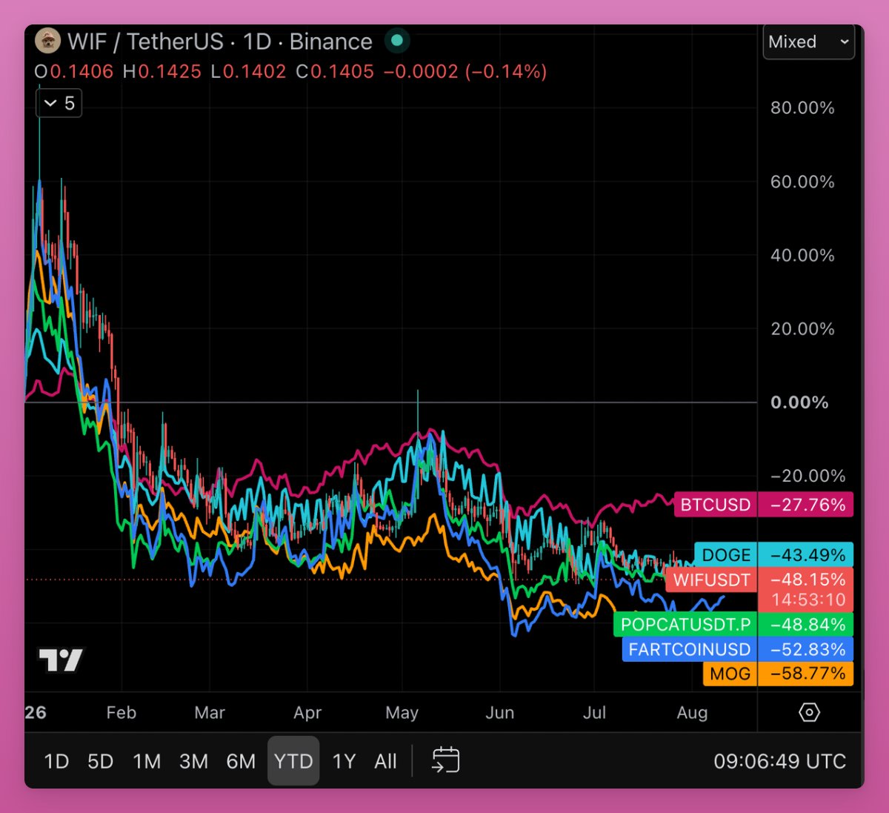Screen dimensions: 889x813
Task: Click the POPCATUSDT.P series label
Action: (685, 625)
